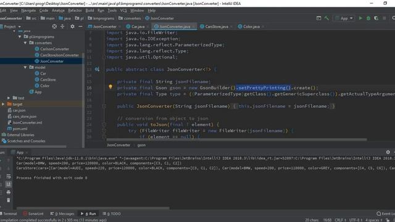Open Run tool window settings gear
The image size is (395, 222).
(x=388, y=152)
